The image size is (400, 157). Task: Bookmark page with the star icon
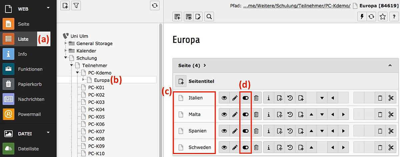pyautogui.click(x=383, y=17)
